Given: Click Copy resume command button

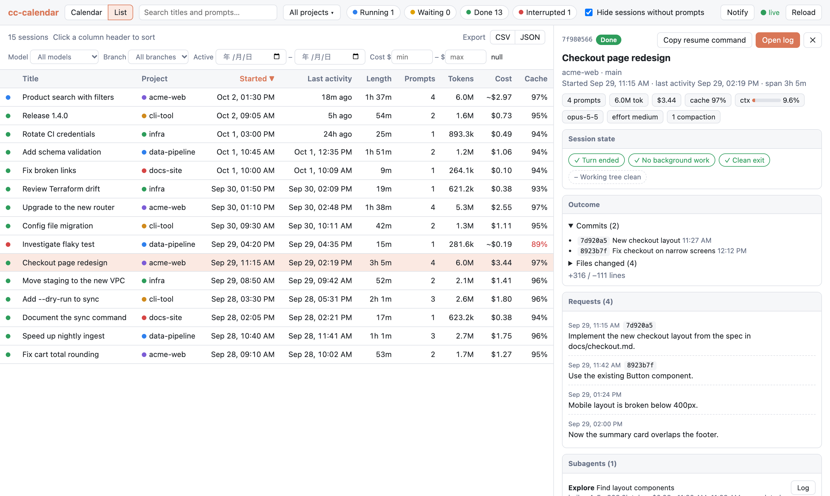Looking at the screenshot, I should coord(704,40).
